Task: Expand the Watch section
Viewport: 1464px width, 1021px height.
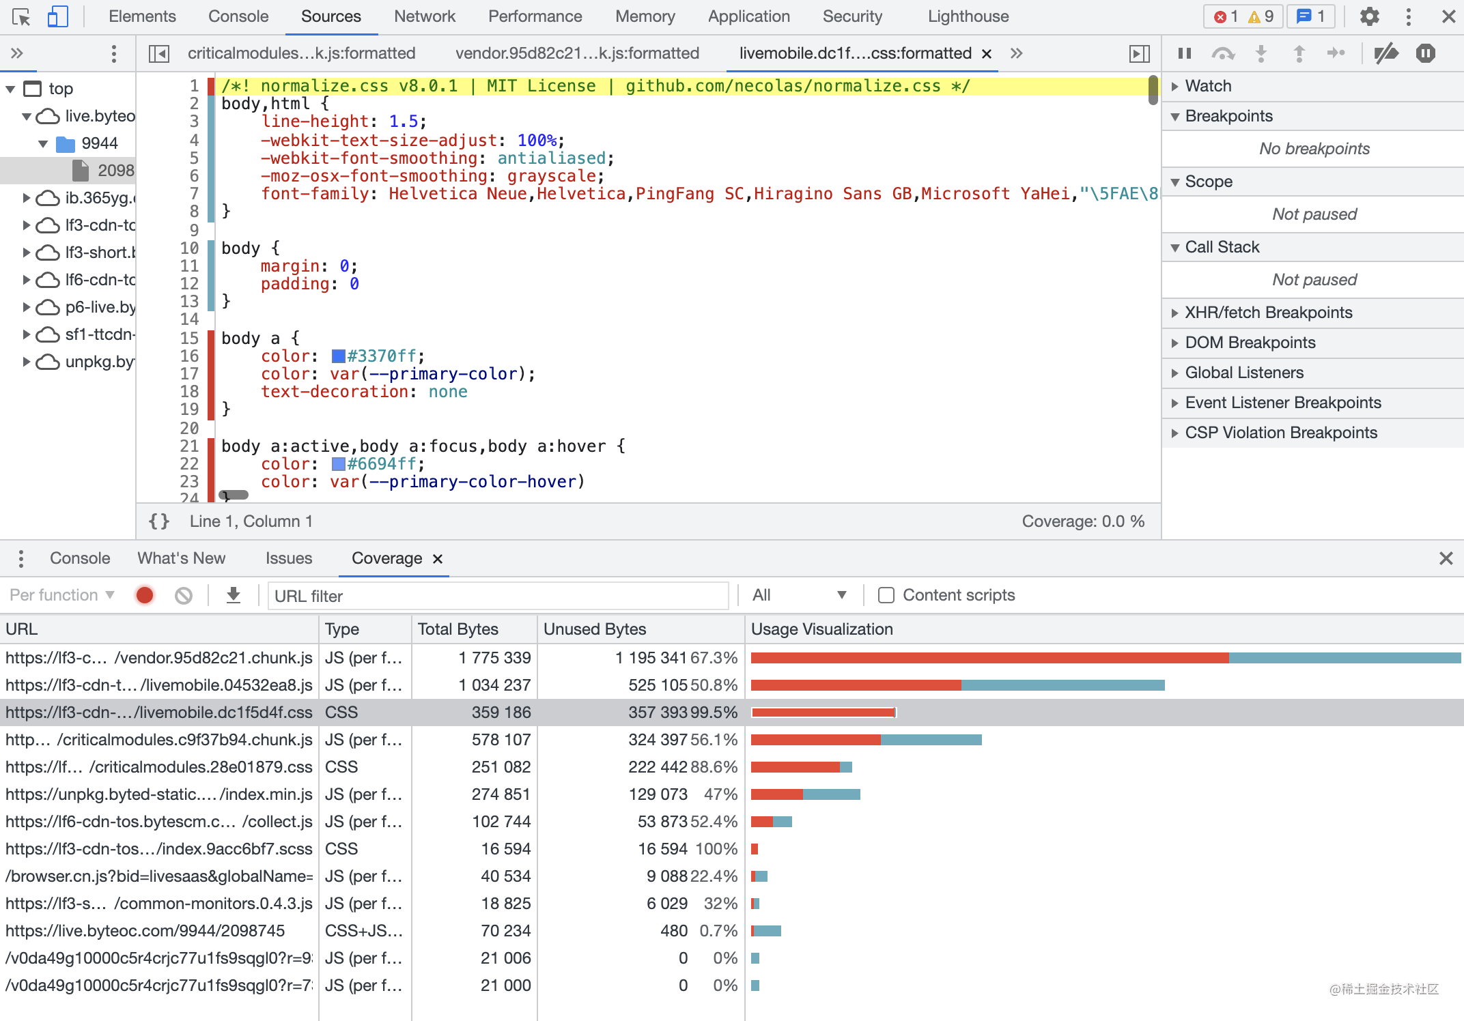Action: (x=1209, y=86)
